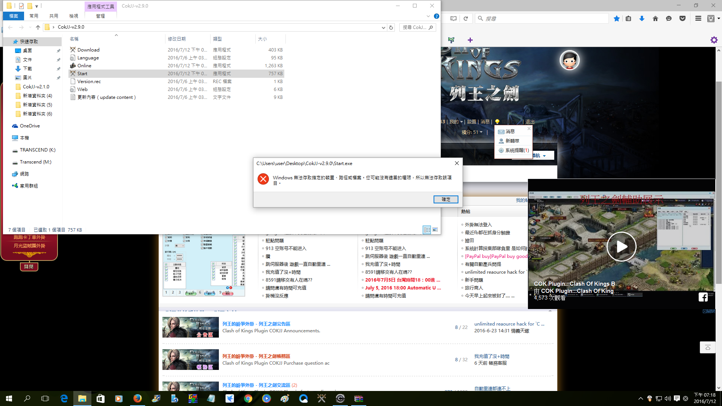
Task: Select 網路 in navigation pane
Action: point(24,174)
